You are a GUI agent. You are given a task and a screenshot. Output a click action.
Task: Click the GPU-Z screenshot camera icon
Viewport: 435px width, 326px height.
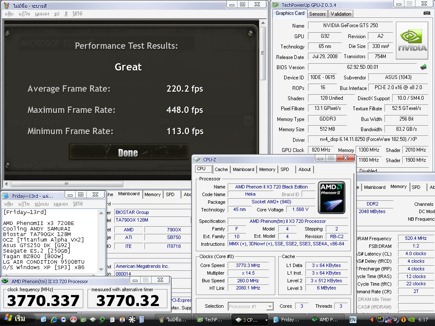pos(427,13)
